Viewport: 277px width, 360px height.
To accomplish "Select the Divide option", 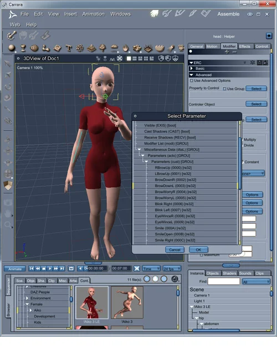I will coord(249,145).
